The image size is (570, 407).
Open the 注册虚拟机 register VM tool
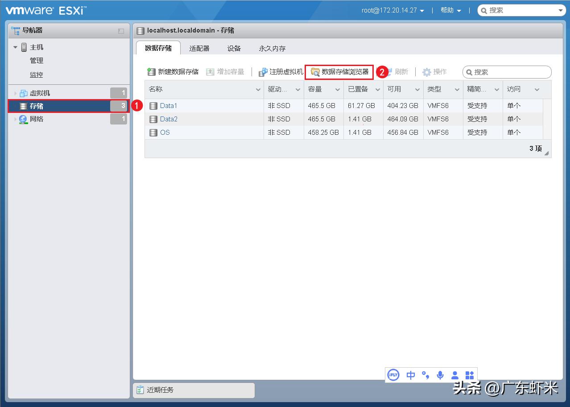pyautogui.click(x=263, y=71)
